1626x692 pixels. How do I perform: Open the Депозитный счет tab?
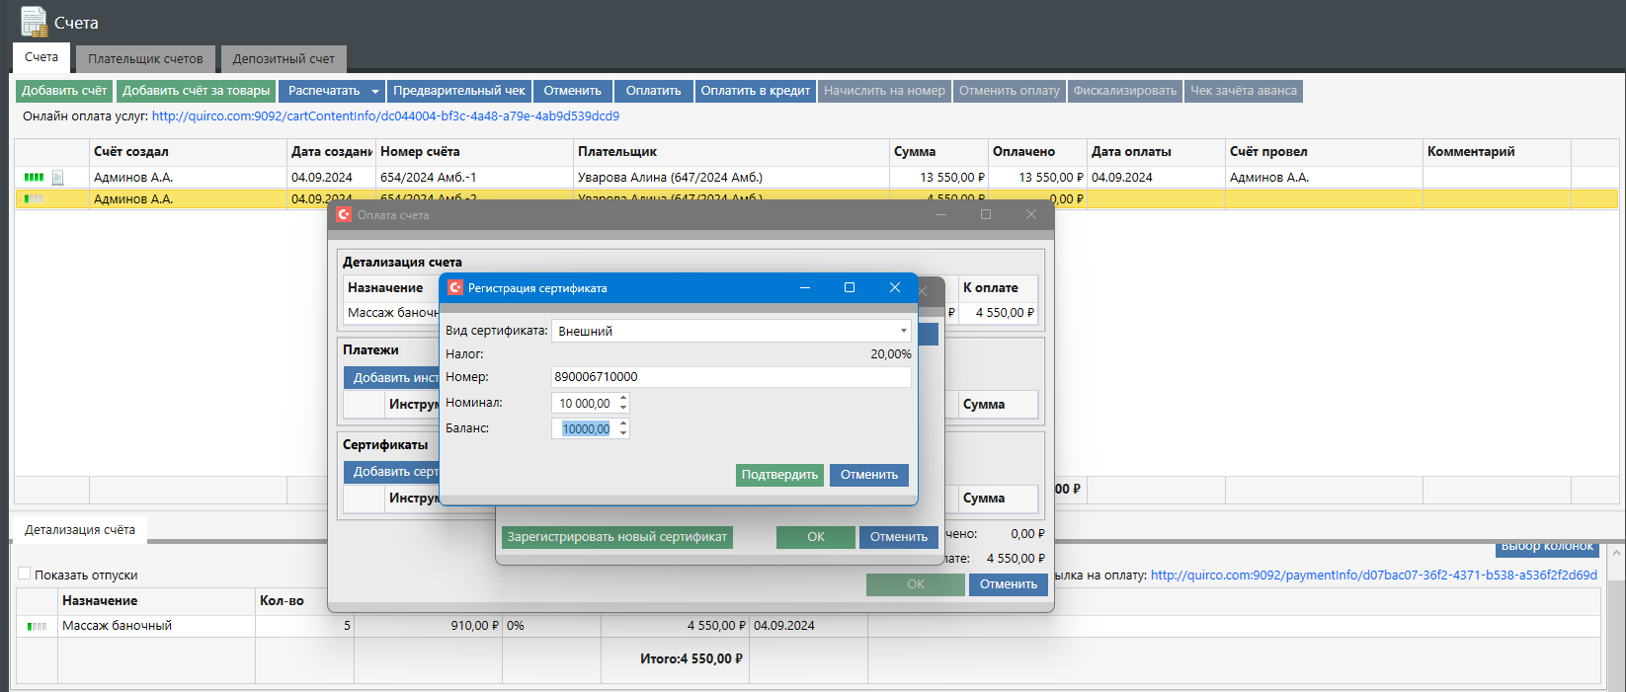tap(284, 58)
